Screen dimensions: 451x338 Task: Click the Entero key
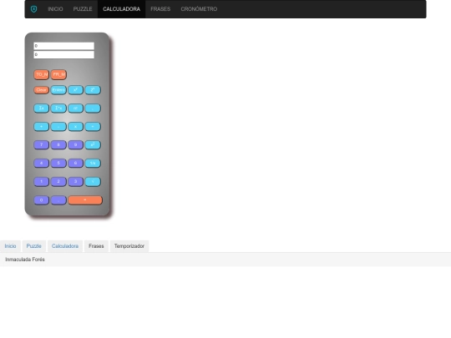click(x=58, y=90)
